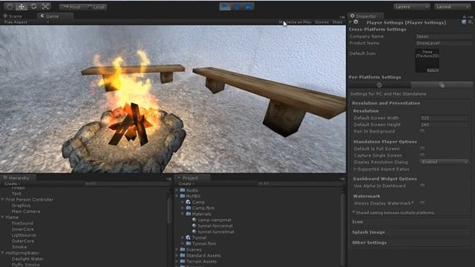Switch to PC and Mac Standalone platform tab

(x=442, y=85)
